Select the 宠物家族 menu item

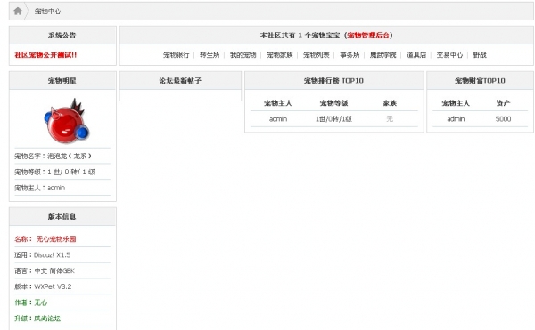point(280,55)
